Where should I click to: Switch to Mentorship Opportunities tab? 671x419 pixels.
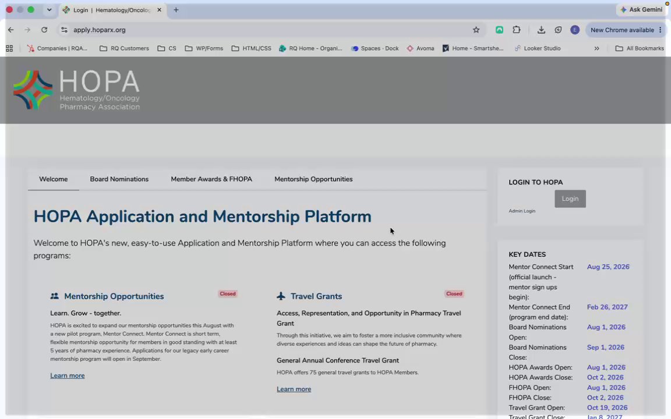(313, 179)
